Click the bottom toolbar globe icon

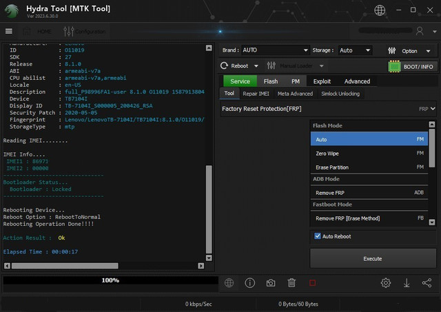click(x=229, y=283)
